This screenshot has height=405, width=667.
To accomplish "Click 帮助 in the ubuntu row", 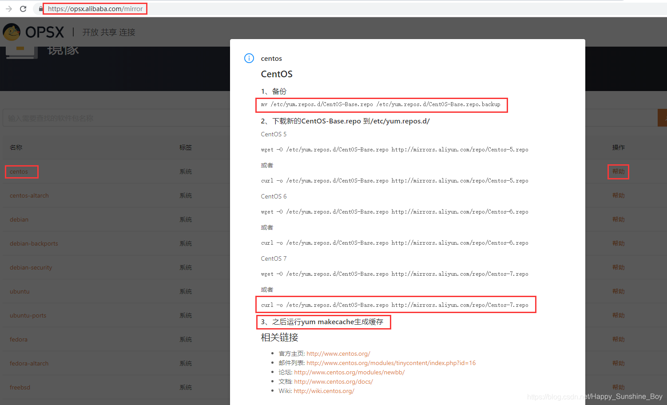I will click(x=619, y=291).
